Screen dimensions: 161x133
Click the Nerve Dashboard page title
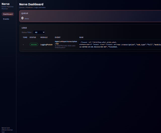[31, 4]
